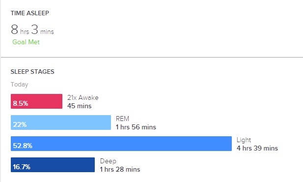Click the REM stage label

point(122,119)
